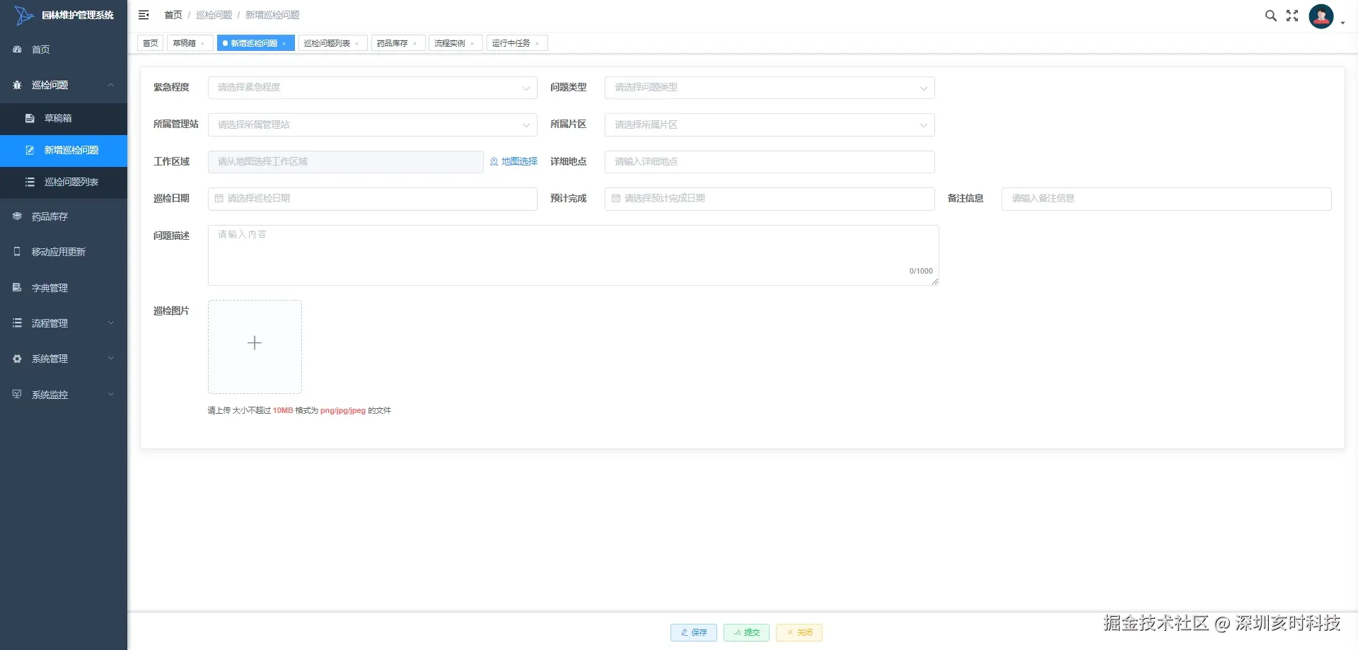Open 药品库存 in the sidebar
1358x650 pixels.
[x=64, y=216]
